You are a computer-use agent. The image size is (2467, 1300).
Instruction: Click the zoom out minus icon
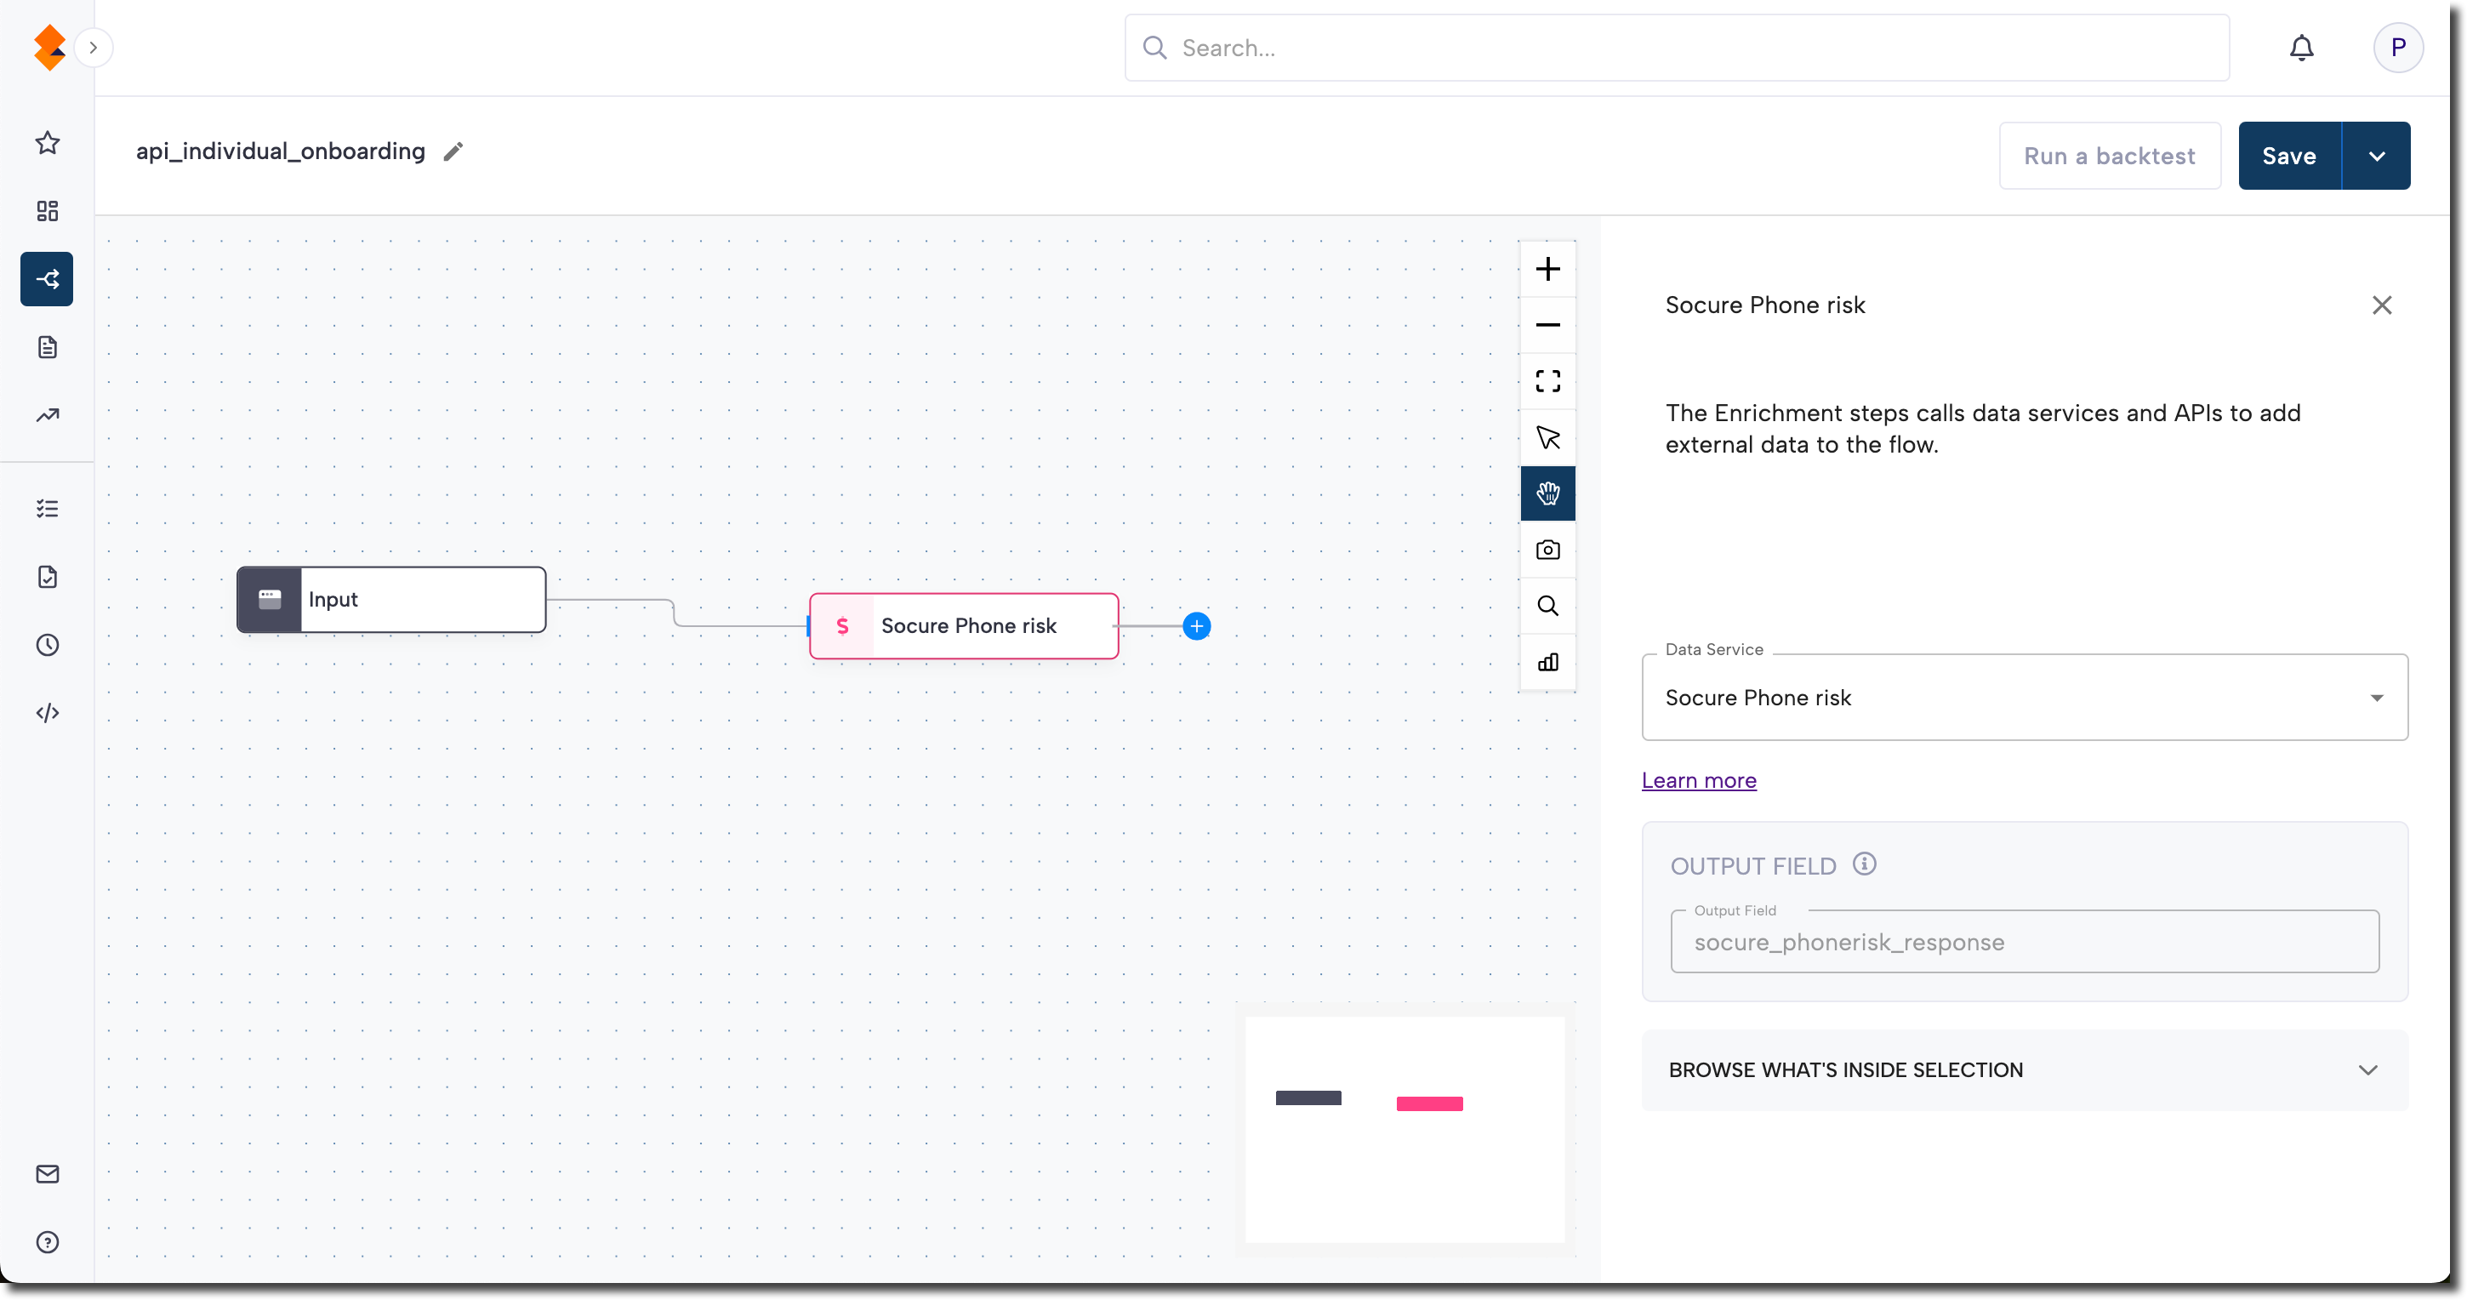click(1547, 326)
